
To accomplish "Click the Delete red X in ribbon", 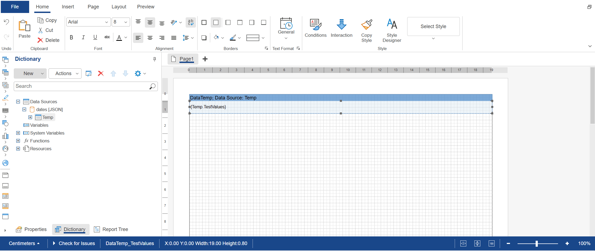I will [x=40, y=40].
